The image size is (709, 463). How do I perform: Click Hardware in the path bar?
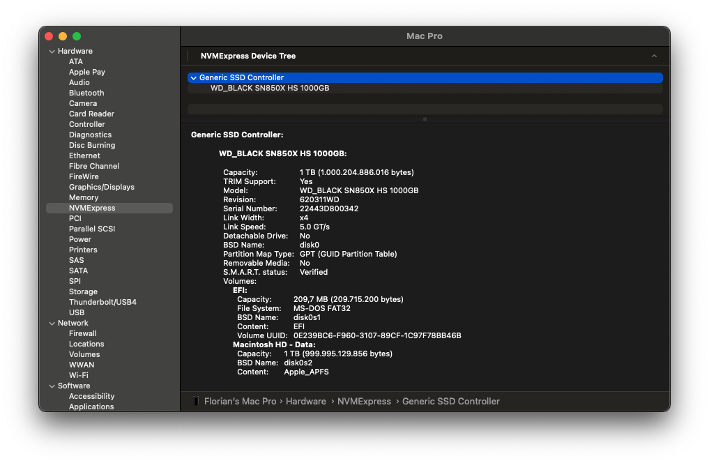[x=305, y=402]
